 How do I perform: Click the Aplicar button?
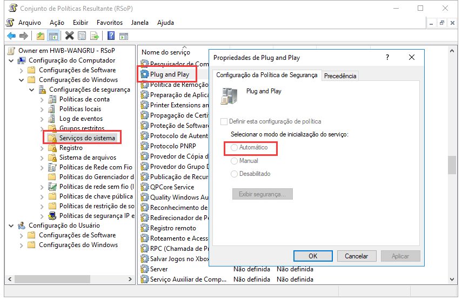(400, 256)
